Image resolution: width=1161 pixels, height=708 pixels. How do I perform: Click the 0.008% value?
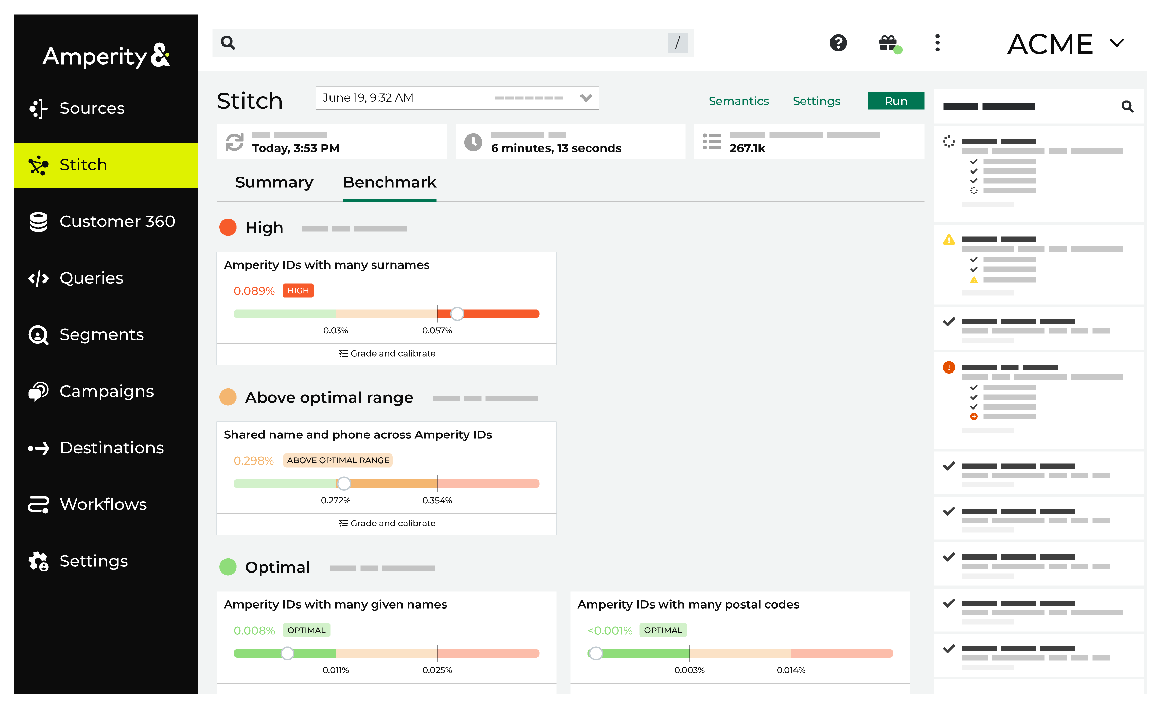pyautogui.click(x=254, y=631)
